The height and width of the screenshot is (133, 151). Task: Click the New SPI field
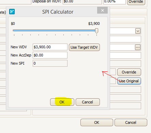click(50, 63)
